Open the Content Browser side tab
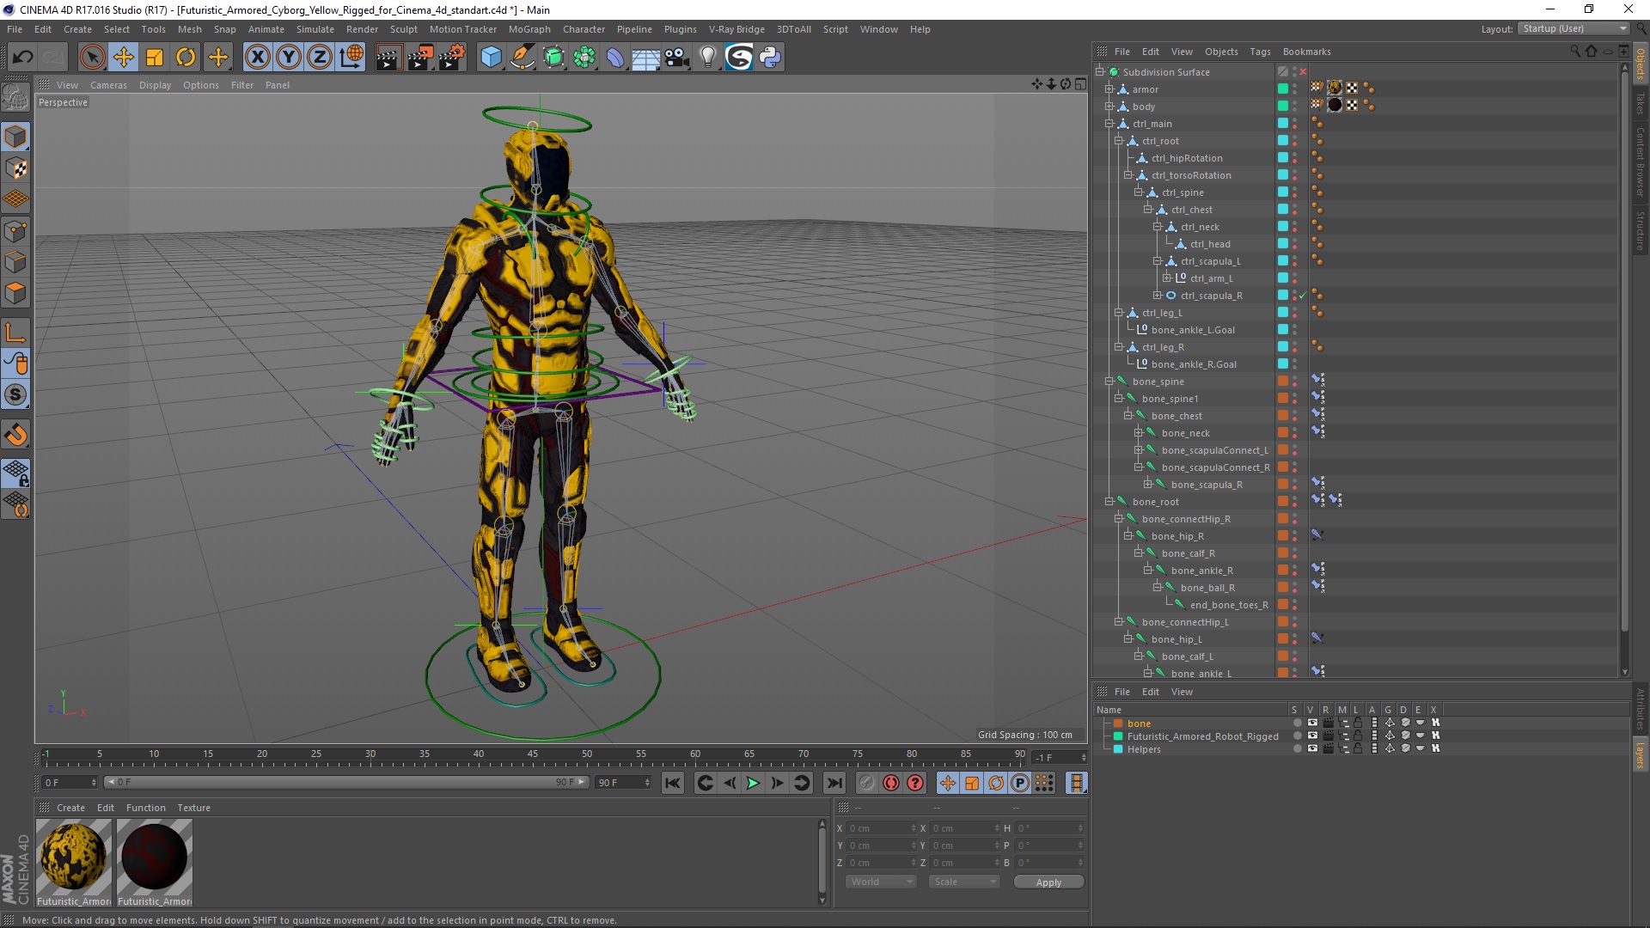The image size is (1650, 928). (1641, 162)
